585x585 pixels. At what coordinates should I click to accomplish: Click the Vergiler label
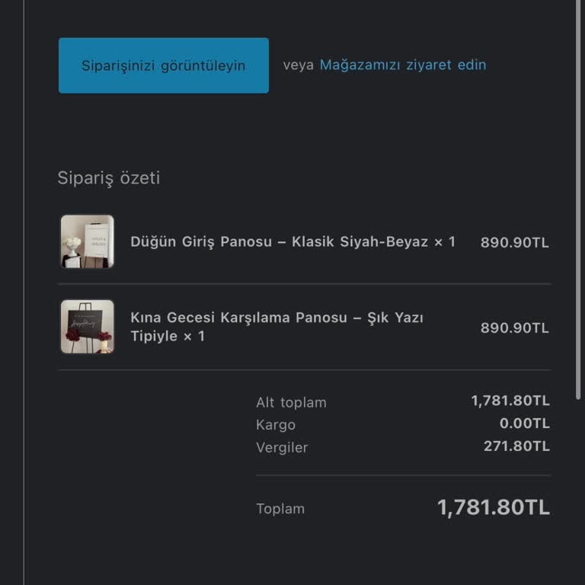click(282, 448)
